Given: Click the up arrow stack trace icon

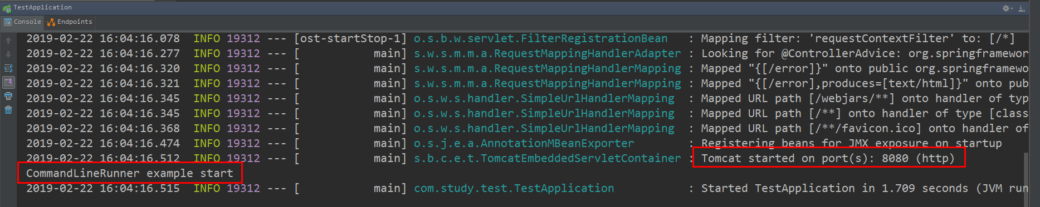Looking at the screenshot, I should (8, 41).
